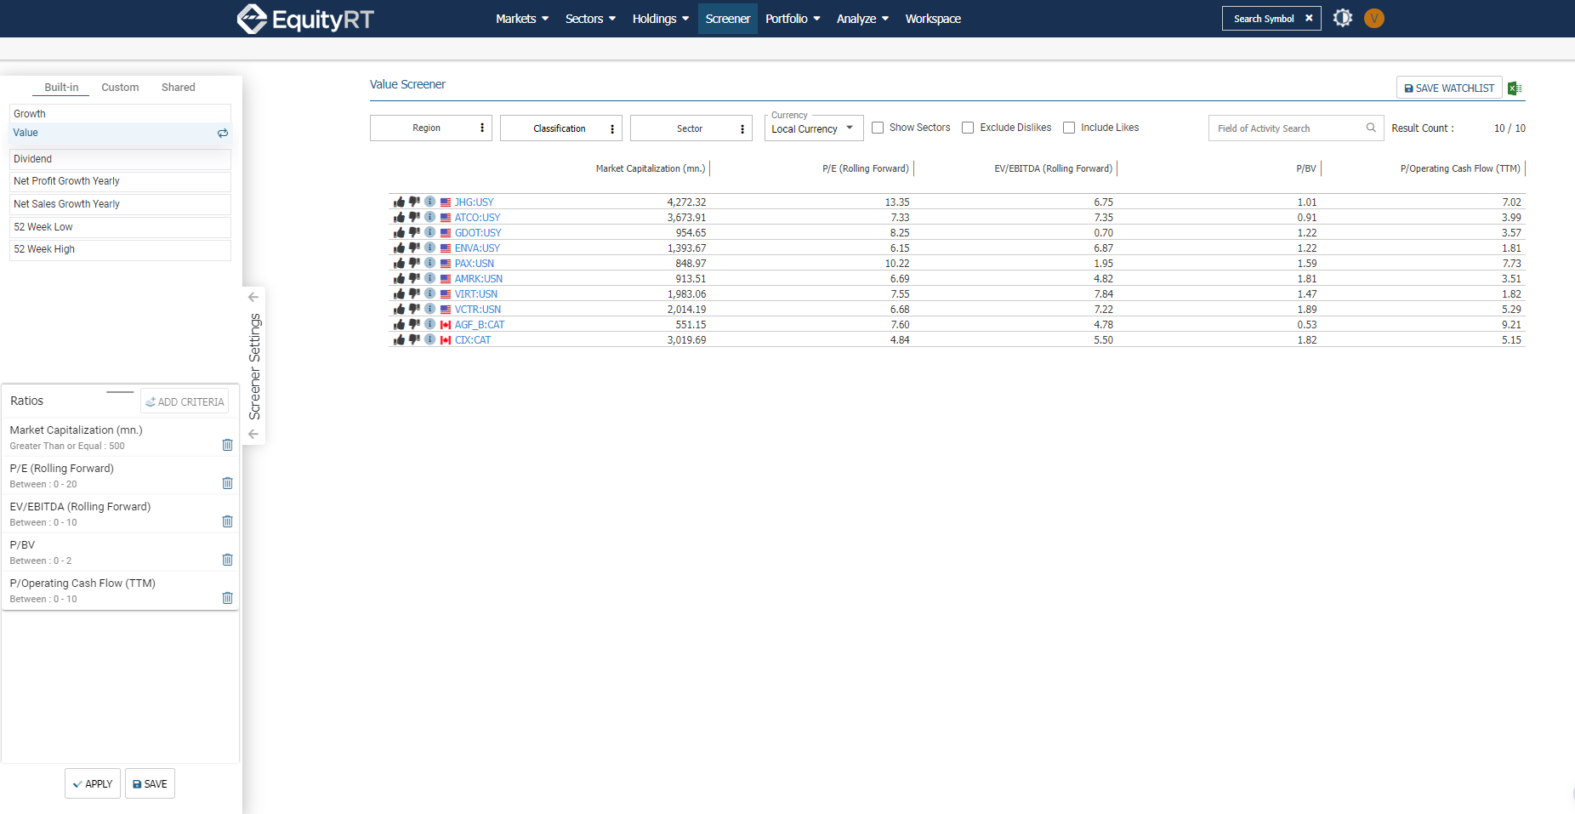Open the user profile avatar
The image size is (1575, 814).
1374,18
